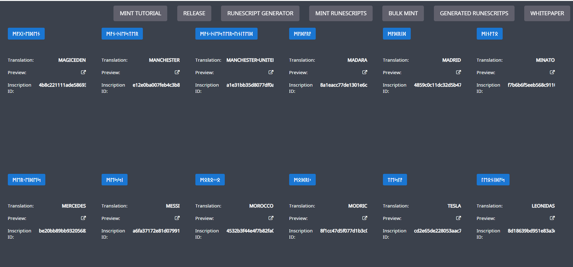Click the blue rune button for MESSI
The height and width of the screenshot is (267, 573).
pyautogui.click(x=115, y=179)
